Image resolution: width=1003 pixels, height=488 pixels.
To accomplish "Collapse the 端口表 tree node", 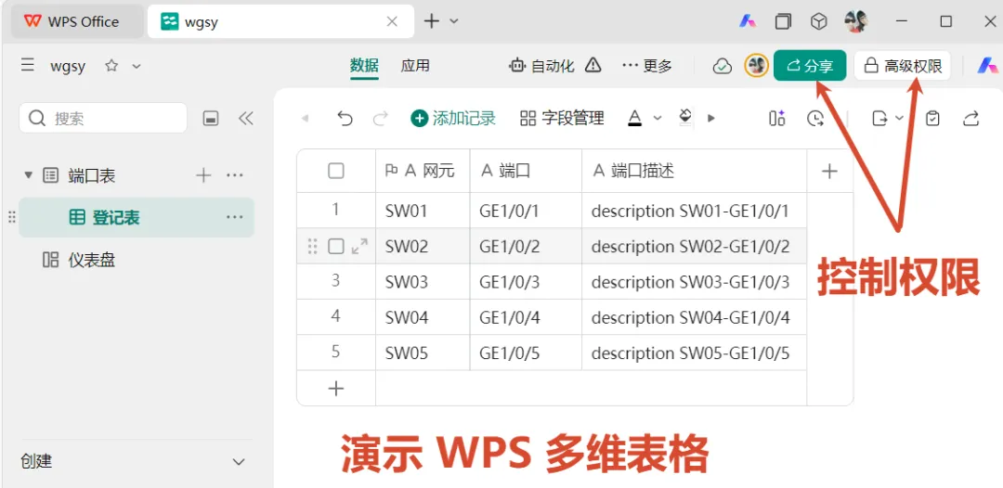I will 28,175.
